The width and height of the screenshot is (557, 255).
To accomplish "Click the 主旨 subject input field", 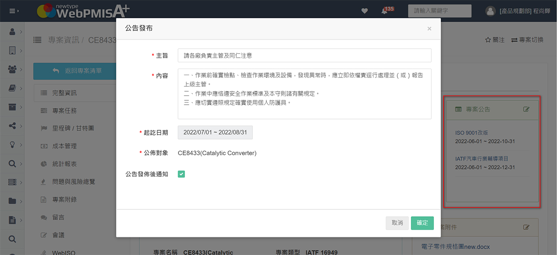I will (x=304, y=56).
